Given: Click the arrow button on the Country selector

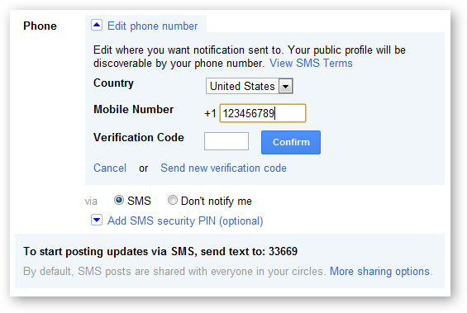Looking at the screenshot, I should point(286,86).
